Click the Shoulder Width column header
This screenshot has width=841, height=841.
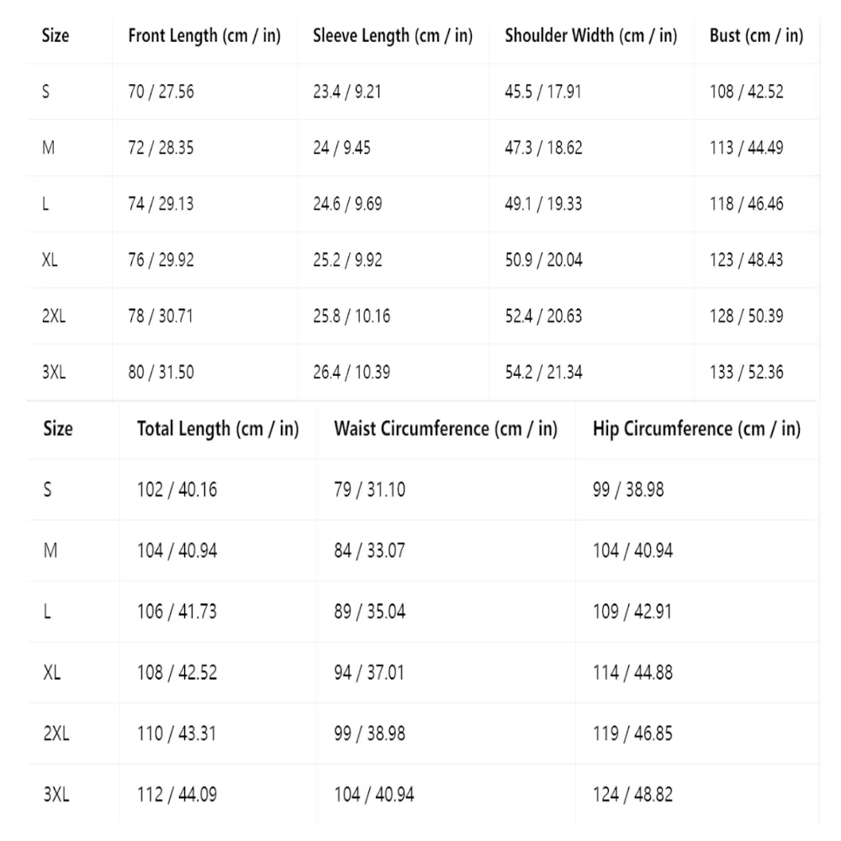click(591, 36)
